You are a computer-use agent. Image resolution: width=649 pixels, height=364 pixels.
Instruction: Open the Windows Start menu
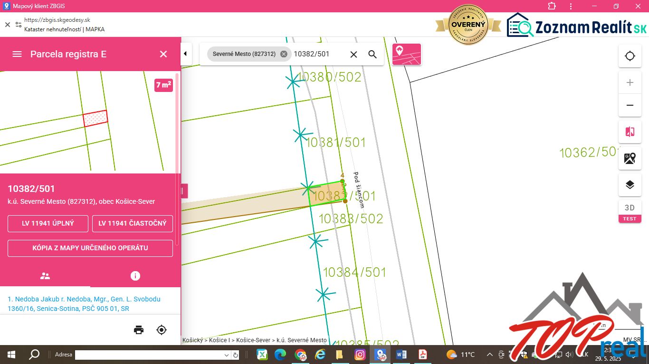11,355
